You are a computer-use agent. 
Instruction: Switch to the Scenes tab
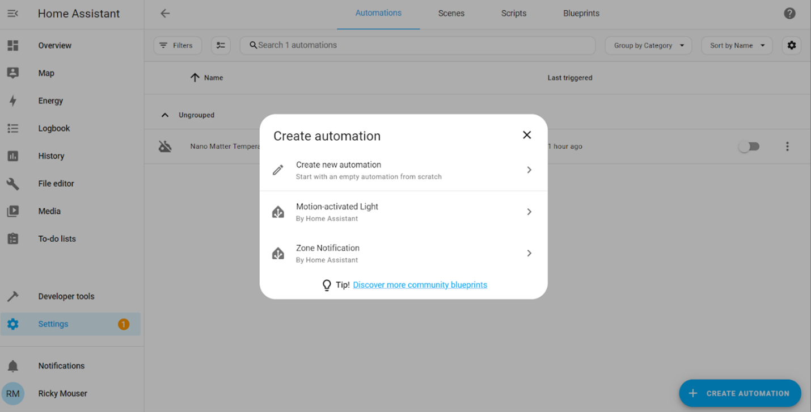pos(451,14)
